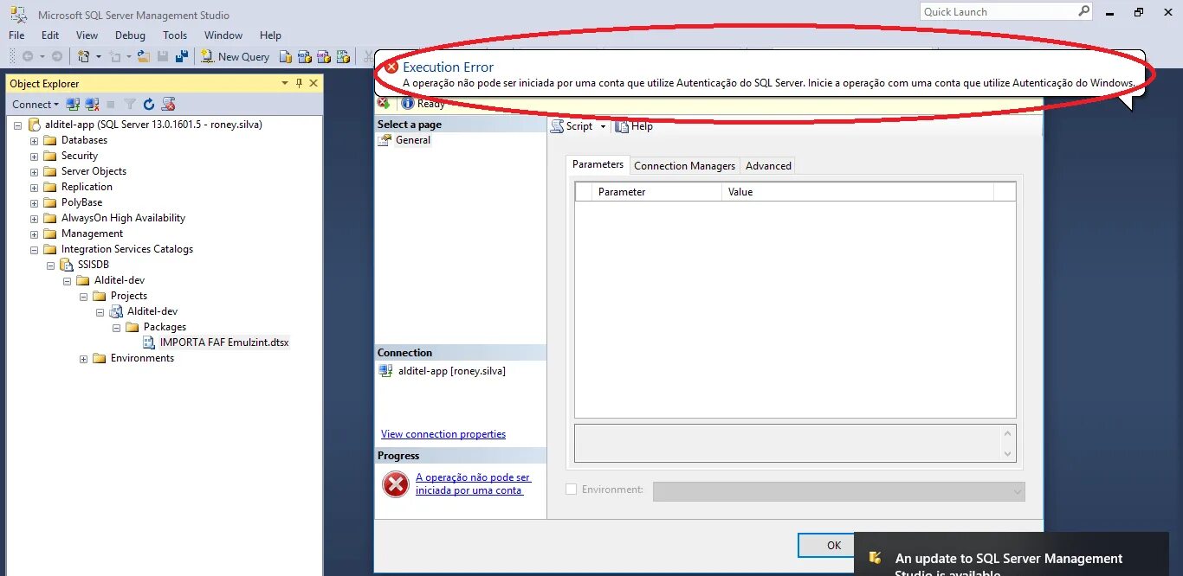Open the Window menu
Viewport: 1183px width, 576px height.
[x=223, y=35]
